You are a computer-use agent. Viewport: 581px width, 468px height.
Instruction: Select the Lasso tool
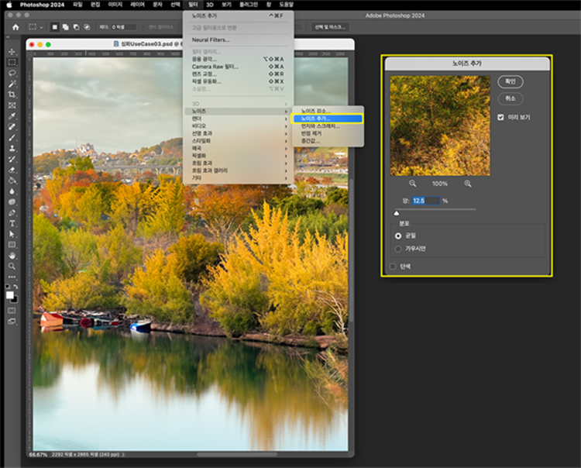point(12,73)
